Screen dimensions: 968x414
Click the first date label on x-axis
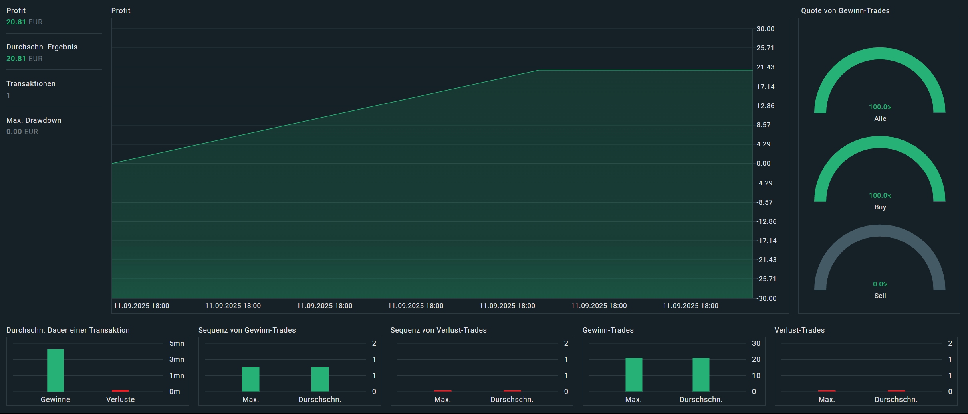click(x=141, y=306)
